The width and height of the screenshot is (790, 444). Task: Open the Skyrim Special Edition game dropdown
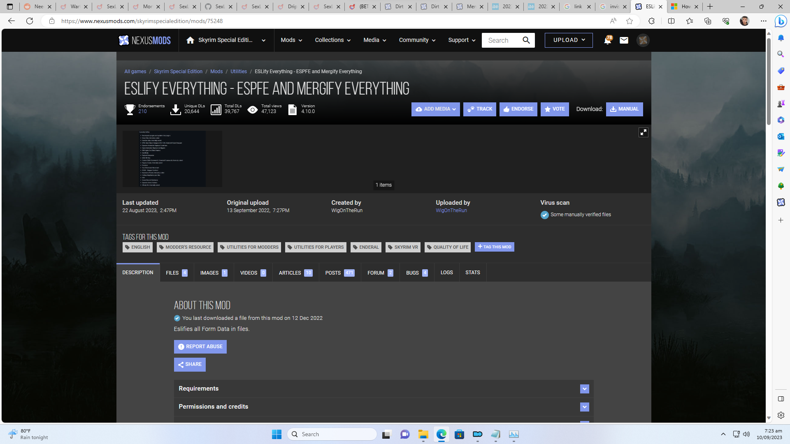pyautogui.click(x=226, y=40)
